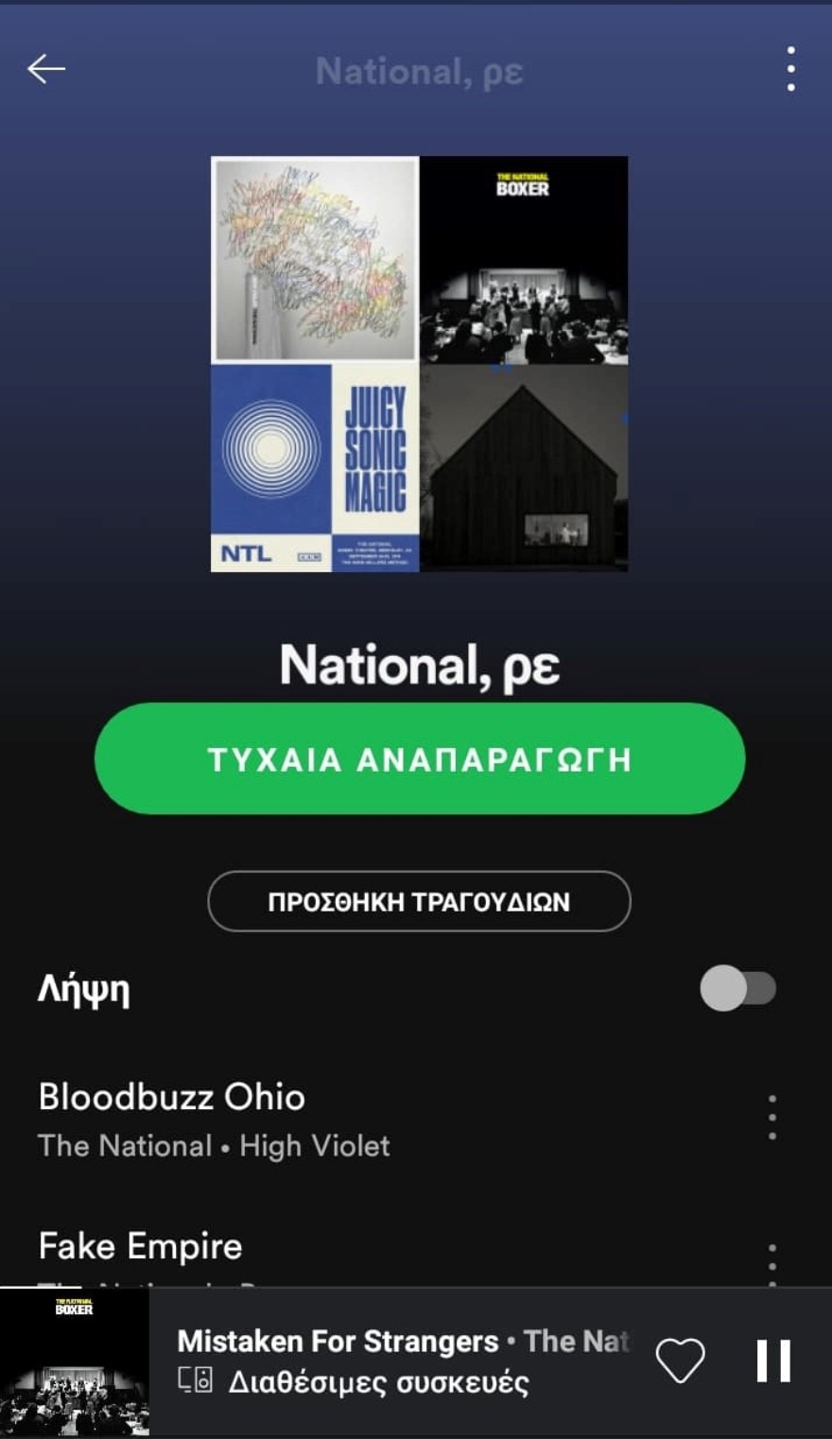The image size is (832, 1439).
Task: Open options for Bloodbuzz Ohio track
Action: 772,1118
